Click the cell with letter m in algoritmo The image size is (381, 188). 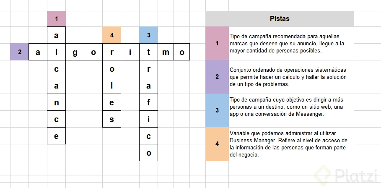pyautogui.click(x=166, y=52)
